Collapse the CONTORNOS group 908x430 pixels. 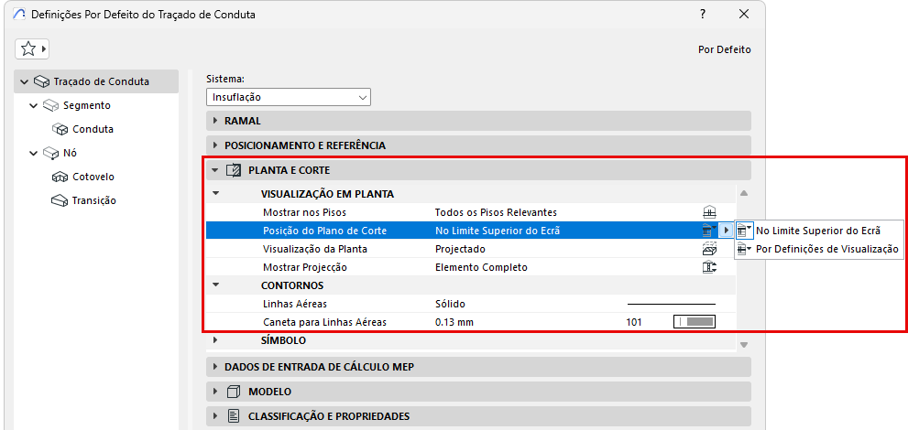(x=216, y=285)
